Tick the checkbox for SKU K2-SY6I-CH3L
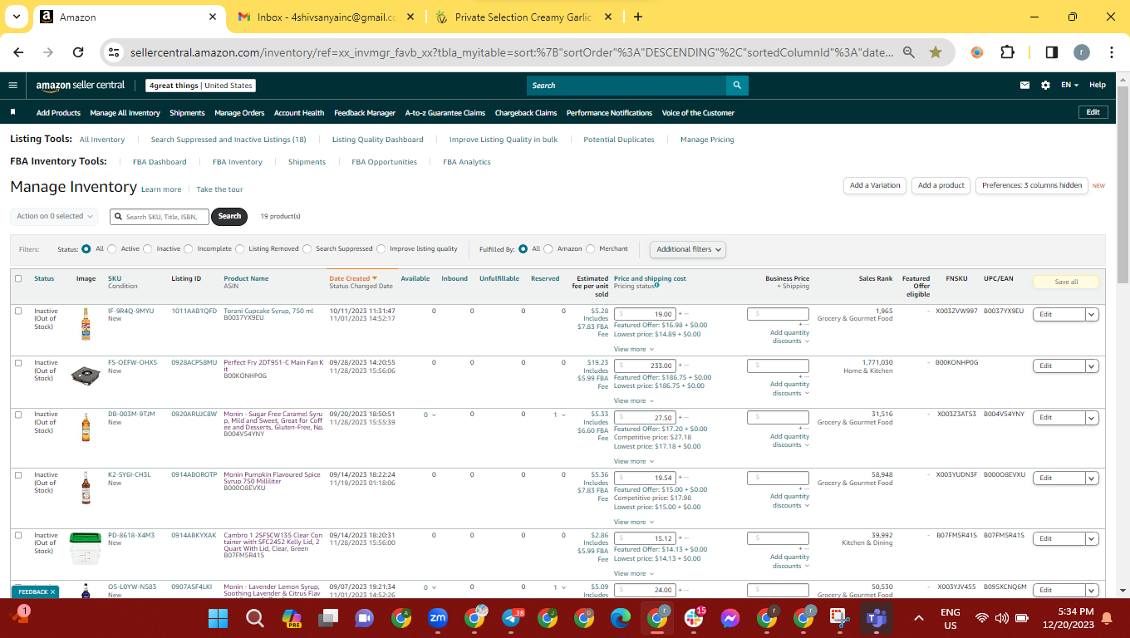 click(18, 474)
